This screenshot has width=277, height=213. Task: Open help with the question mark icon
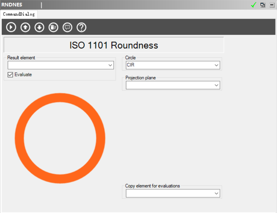click(81, 28)
